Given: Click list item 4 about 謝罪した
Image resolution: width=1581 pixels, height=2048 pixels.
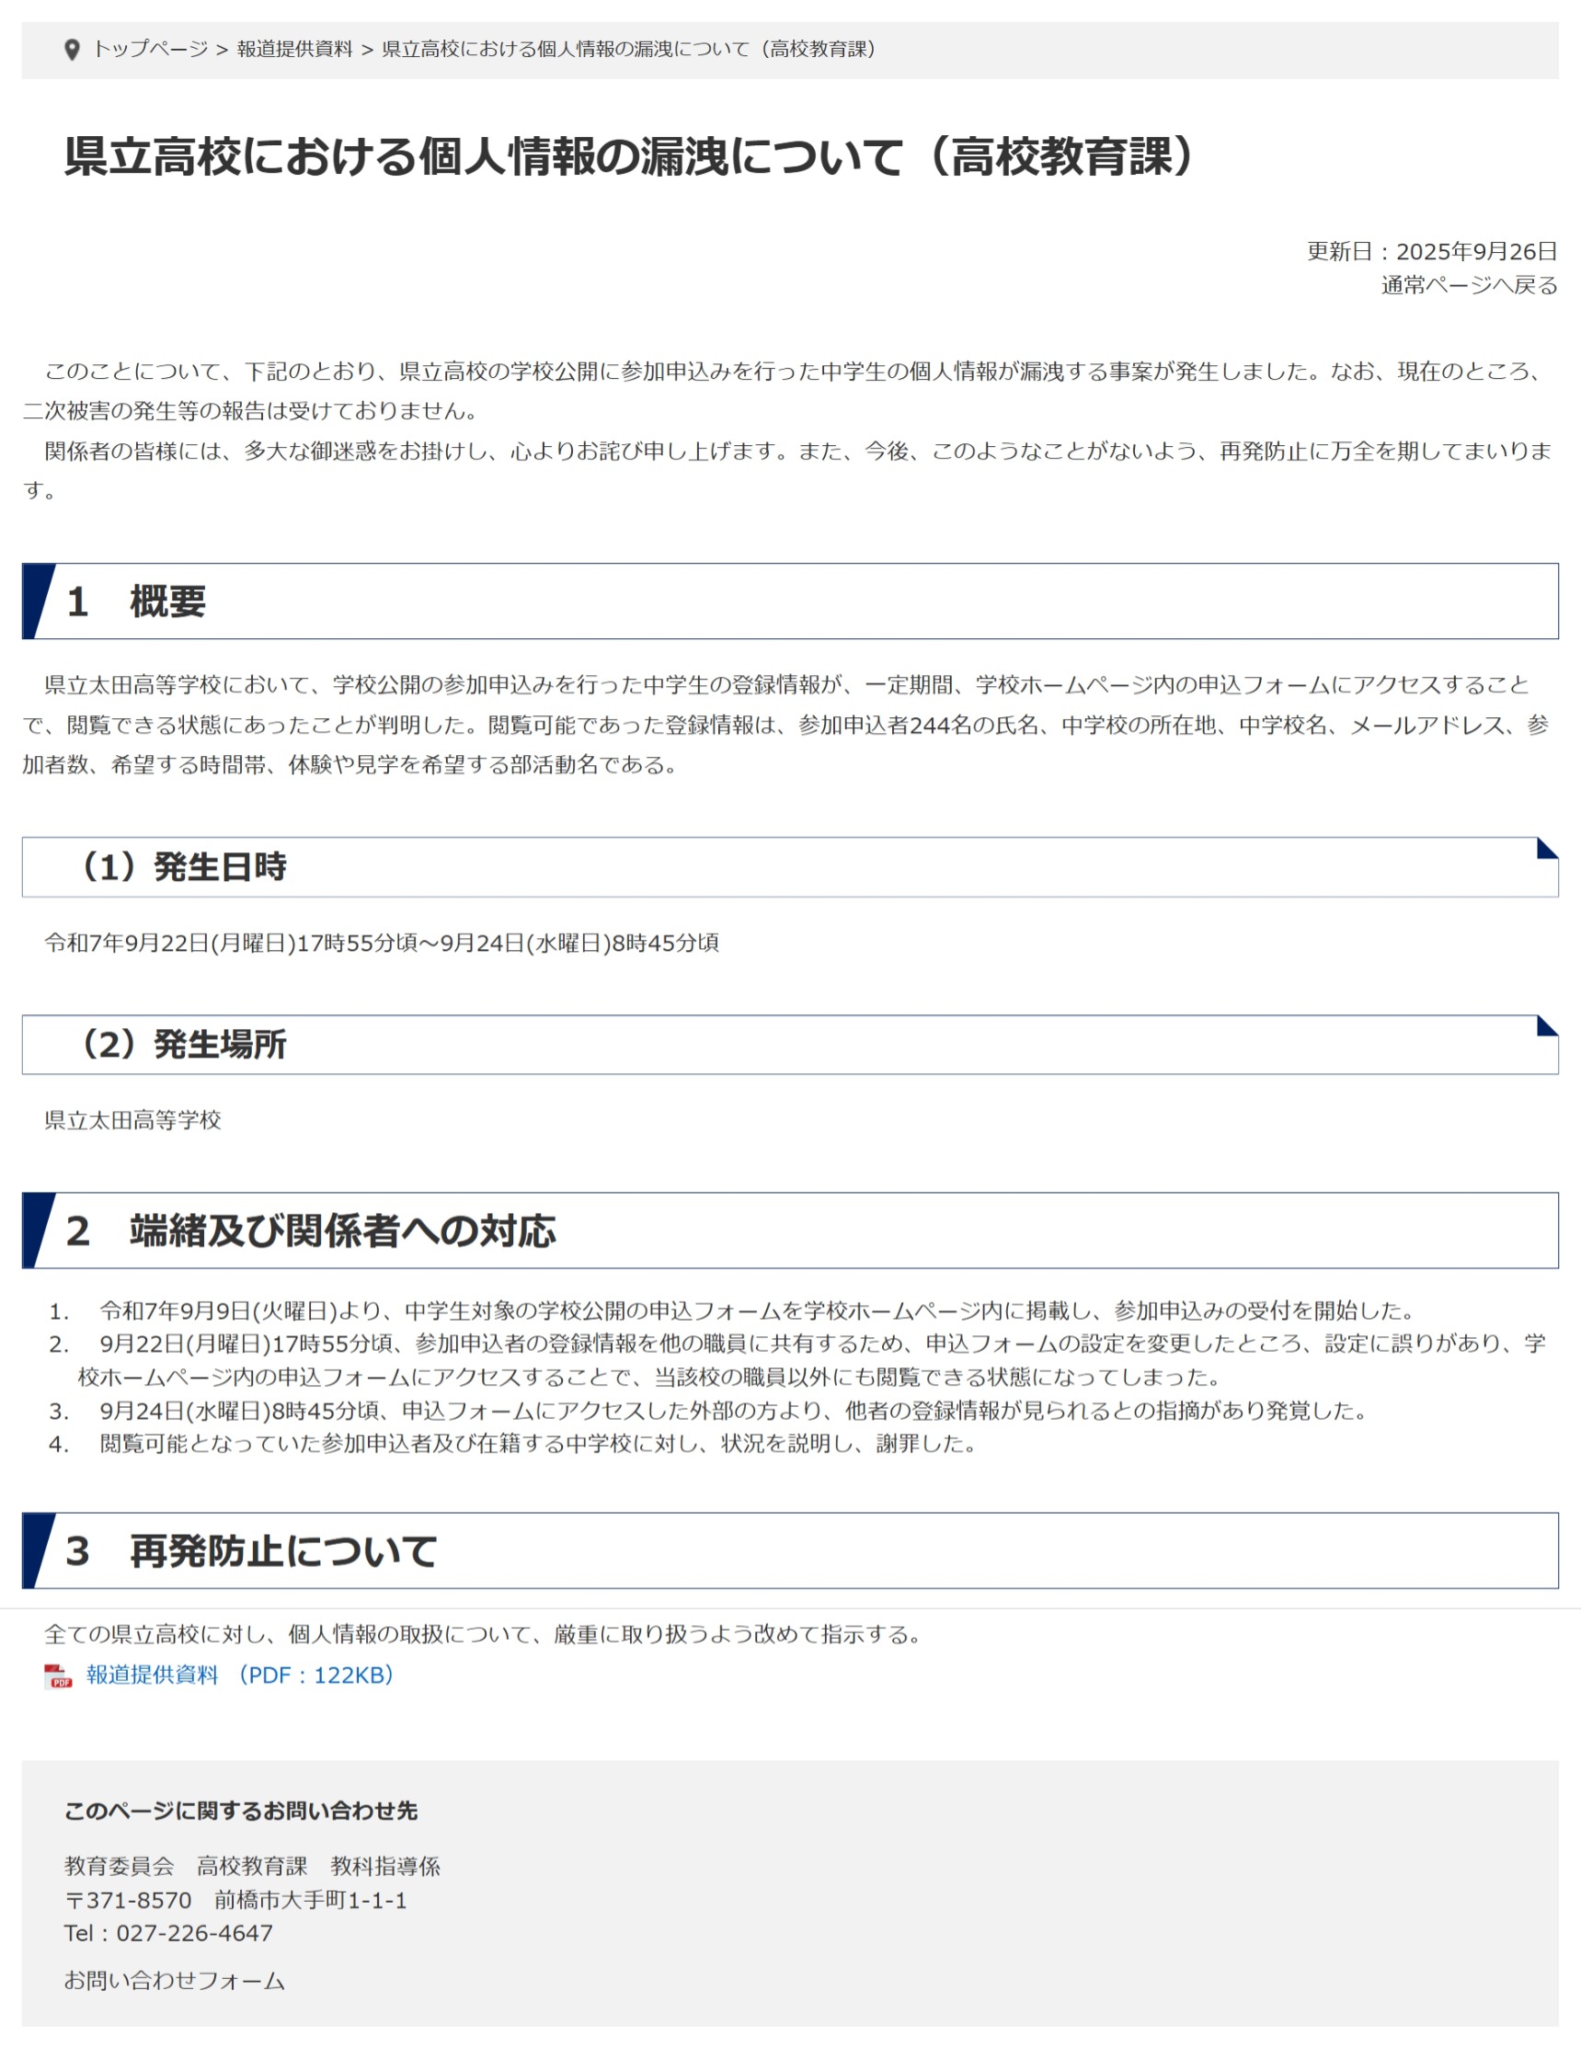Looking at the screenshot, I should [512, 1443].
